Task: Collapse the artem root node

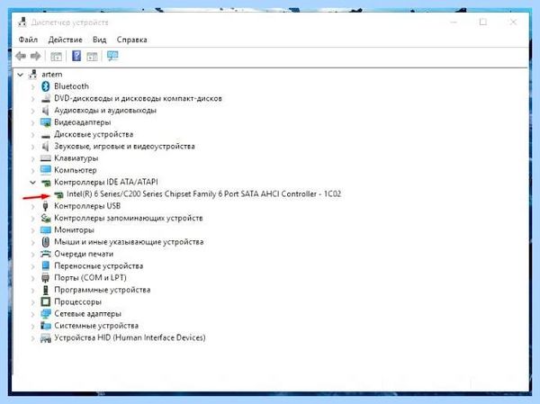Action: pos(21,75)
